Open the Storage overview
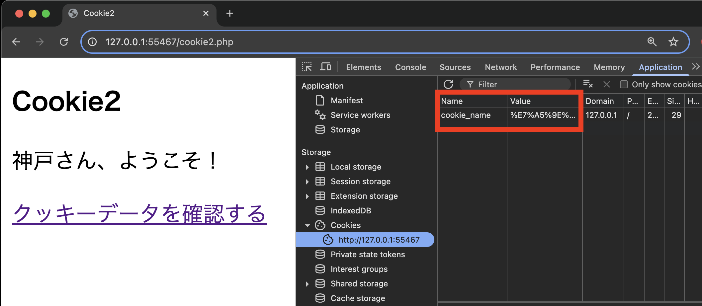This screenshot has height=306, width=702. pyautogui.click(x=345, y=129)
